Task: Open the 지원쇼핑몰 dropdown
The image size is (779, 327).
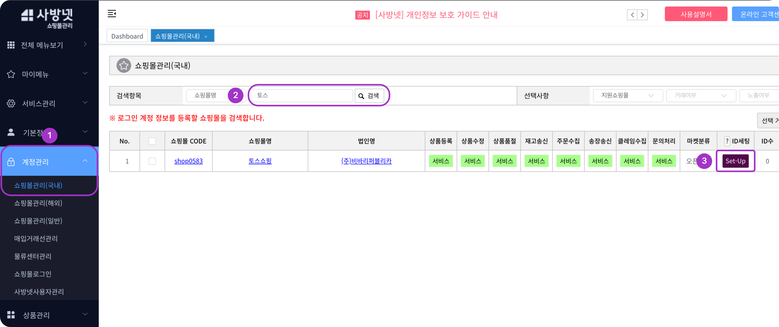Action: pyautogui.click(x=627, y=95)
